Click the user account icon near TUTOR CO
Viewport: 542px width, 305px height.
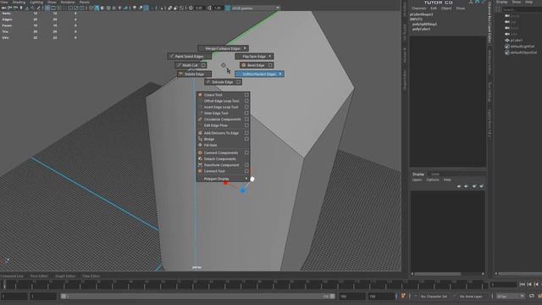471,2
